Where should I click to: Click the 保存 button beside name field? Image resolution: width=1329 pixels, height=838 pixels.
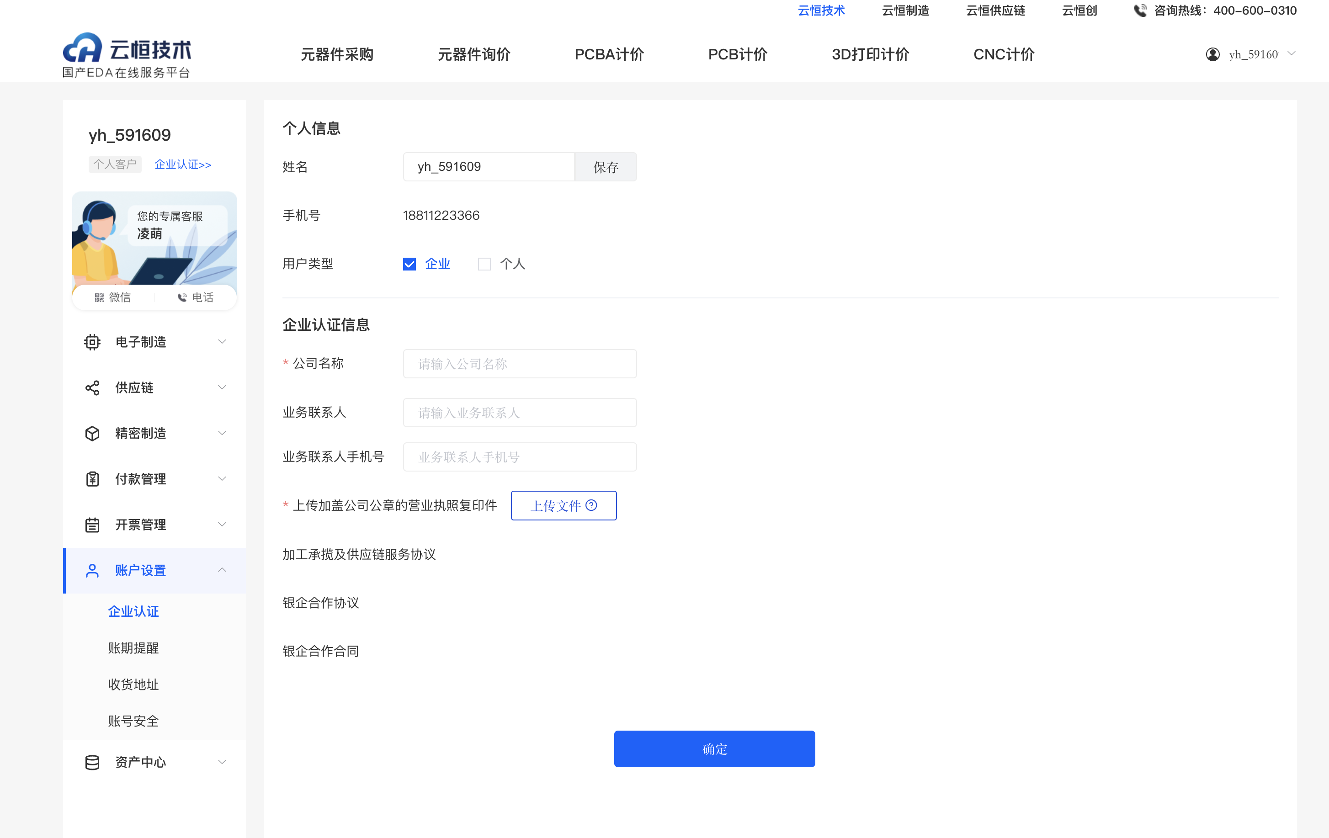[x=606, y=167]
